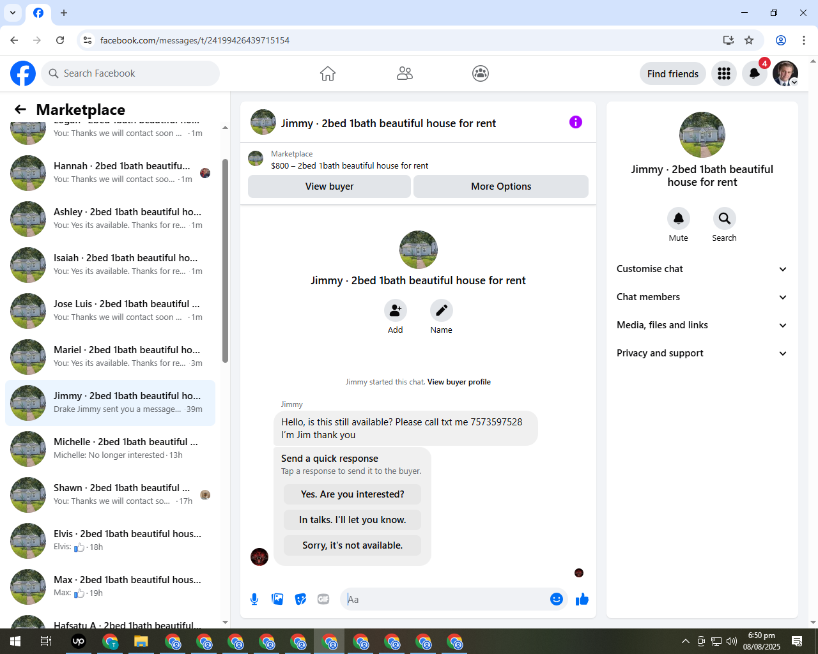
Task: Open taskbar clock showing 6:50 pm
Action: [x=762, y=641]
